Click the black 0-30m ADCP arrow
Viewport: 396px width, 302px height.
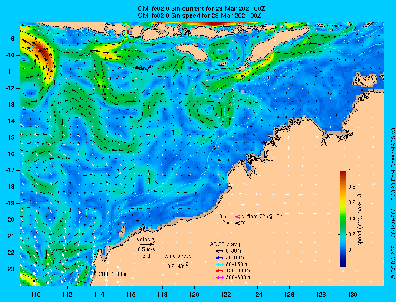coord(220,251)
